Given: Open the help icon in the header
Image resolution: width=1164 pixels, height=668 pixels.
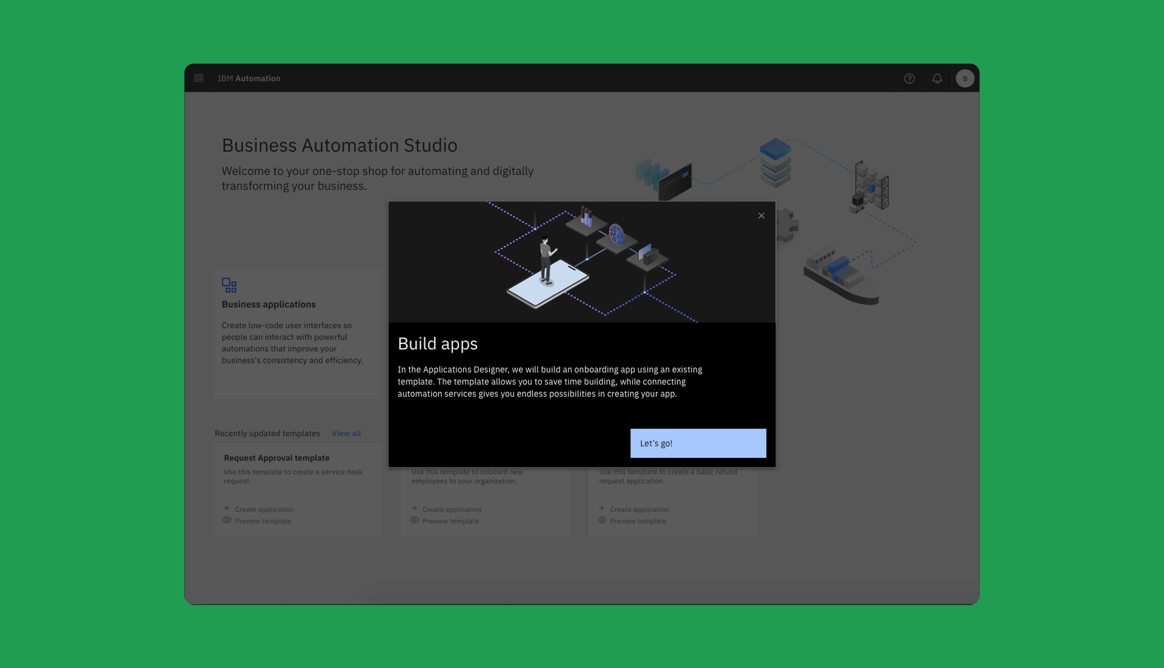Looking at the screenshot, I should [909, 78].
